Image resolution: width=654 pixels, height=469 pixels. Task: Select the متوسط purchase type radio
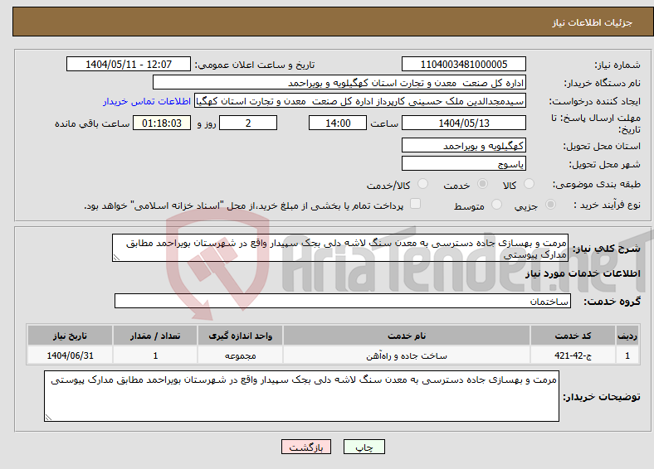click(496, 204)
